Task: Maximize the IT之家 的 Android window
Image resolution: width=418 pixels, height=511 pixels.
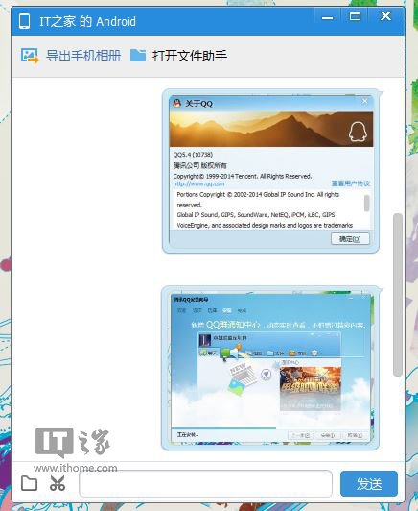Action: click(x=355, y=16)
